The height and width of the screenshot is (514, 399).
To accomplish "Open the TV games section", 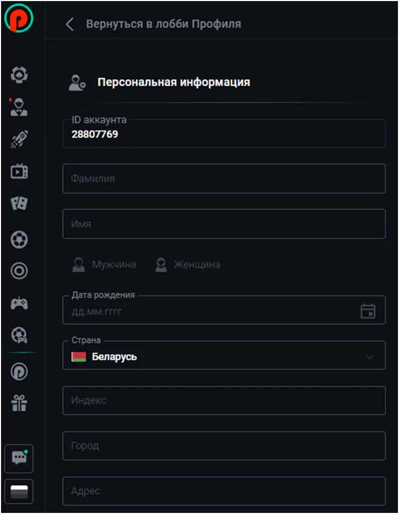I will coord(19,172).
